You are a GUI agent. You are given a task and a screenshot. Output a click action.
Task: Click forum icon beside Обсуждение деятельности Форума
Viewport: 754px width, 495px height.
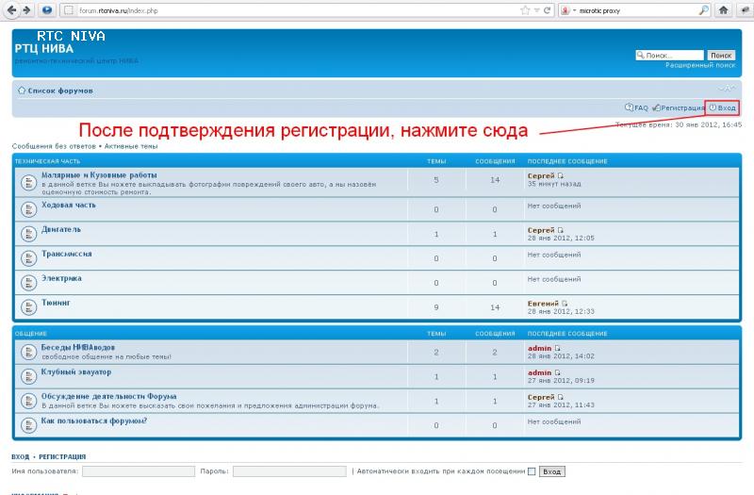[28, 402]
